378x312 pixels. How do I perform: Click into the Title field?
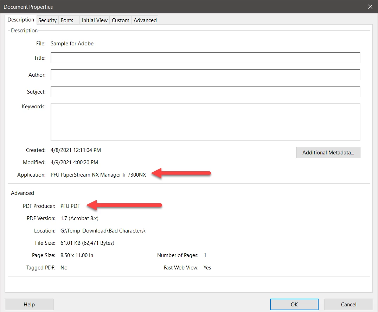[x=205, y=58]
